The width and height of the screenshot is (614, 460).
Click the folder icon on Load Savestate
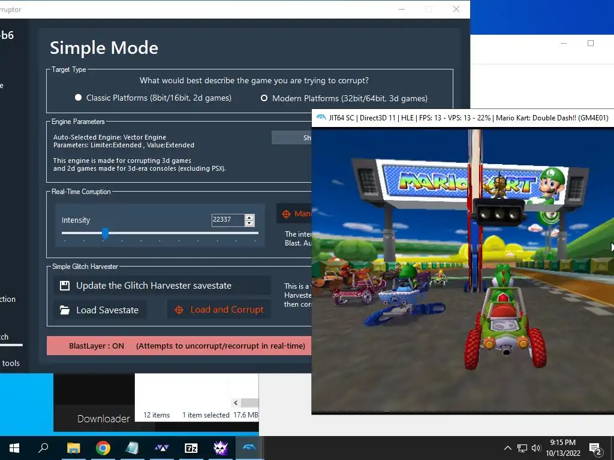(65, 310)
